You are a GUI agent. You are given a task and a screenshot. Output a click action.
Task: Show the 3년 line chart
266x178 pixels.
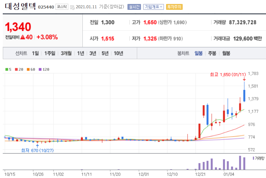(93, 53)
